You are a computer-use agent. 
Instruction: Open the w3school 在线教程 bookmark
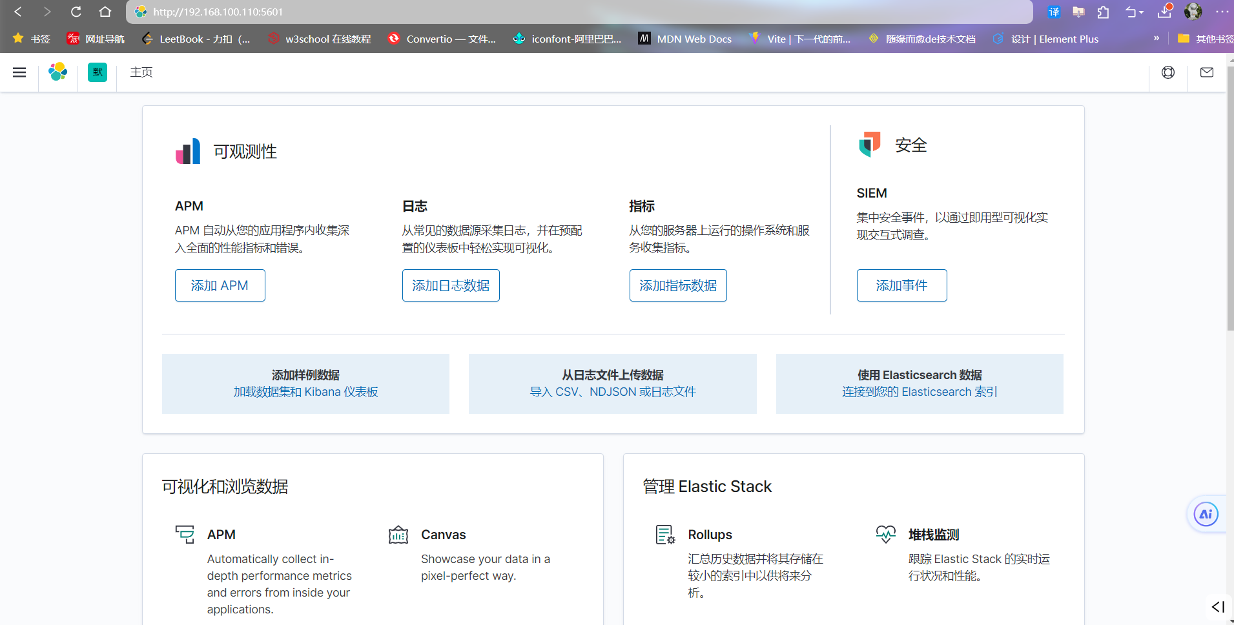[x=320, y=39]
